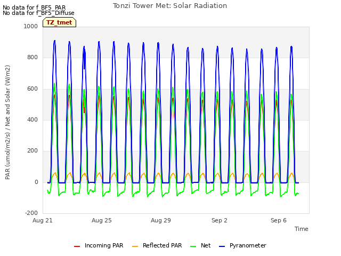Click the 400 y-axis tick label
Viewport: 341px width, 256px height.
click(x=33, y=119)
